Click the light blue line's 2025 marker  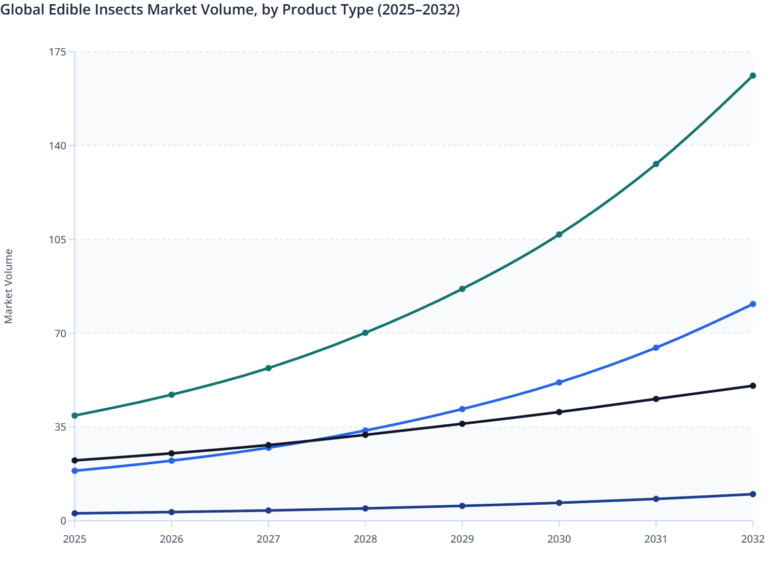(x=74, y=471)
